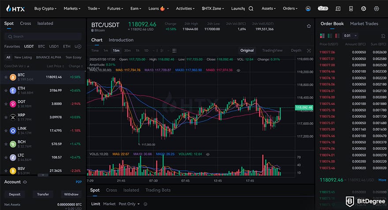Toggle favorite star for XRP row
This screenshot has width=388, height=210.
6,117
